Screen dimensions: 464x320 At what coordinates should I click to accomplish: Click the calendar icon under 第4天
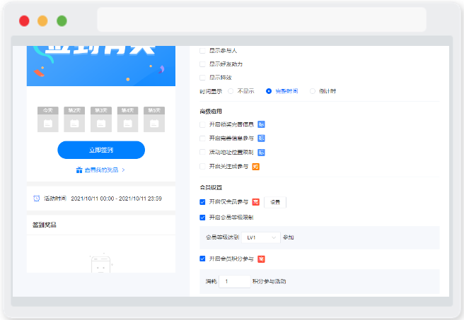(127, 123)
